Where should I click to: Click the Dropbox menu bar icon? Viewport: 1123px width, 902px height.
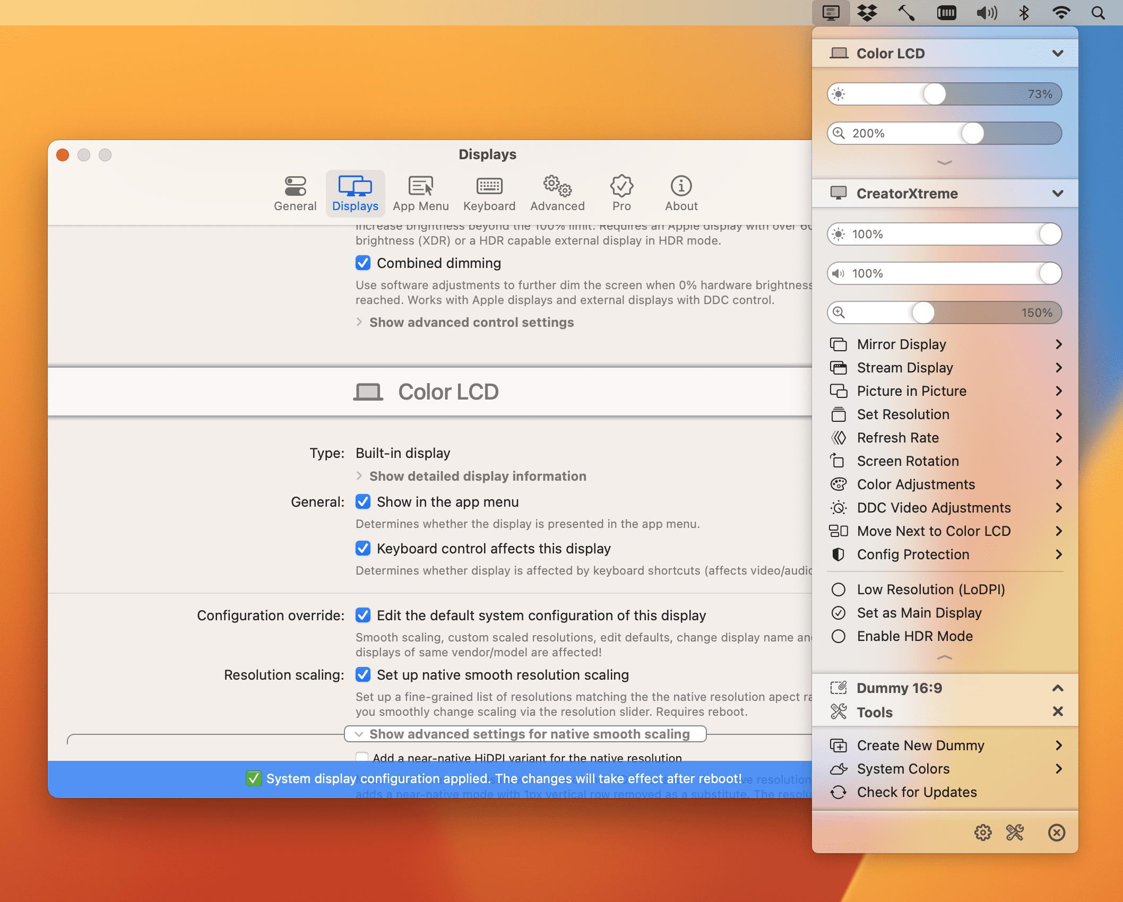(867, 13)
